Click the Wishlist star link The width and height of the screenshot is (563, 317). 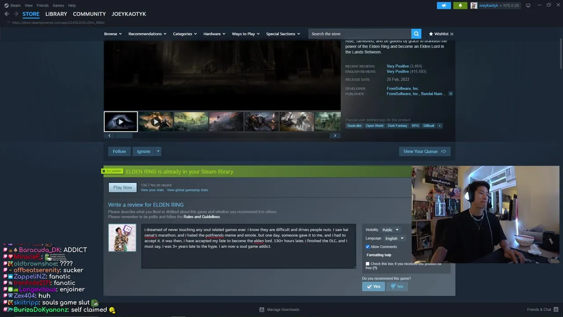(441, 34)
